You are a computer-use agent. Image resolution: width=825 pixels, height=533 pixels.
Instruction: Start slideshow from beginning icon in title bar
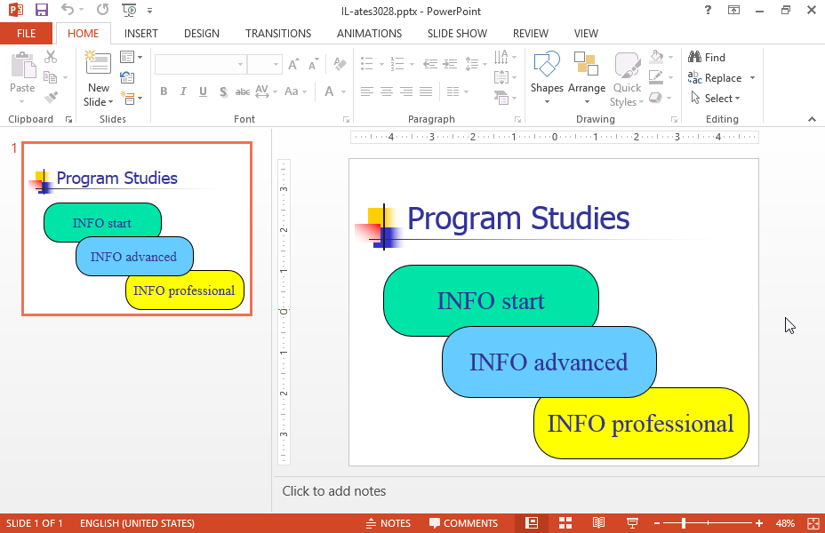129,10
